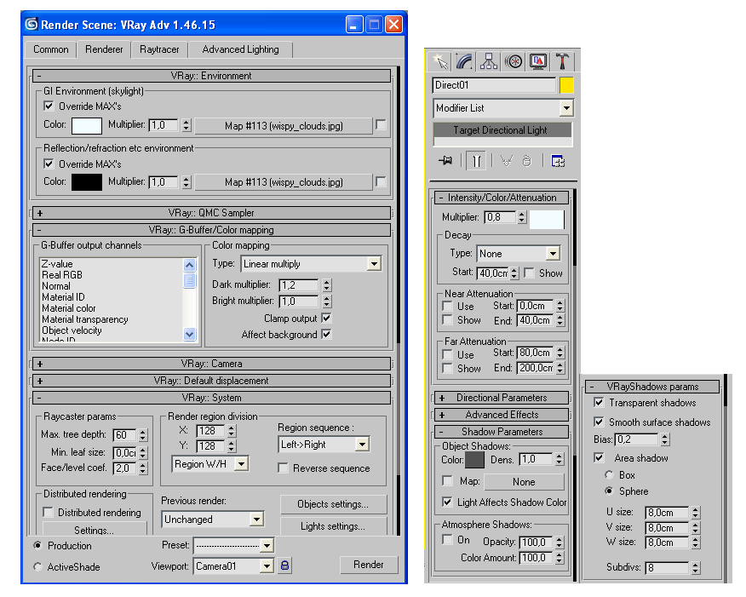Click the yellow Direct01 object color swatch
This screenshot has width=746, height=597.
click(566, 85)
